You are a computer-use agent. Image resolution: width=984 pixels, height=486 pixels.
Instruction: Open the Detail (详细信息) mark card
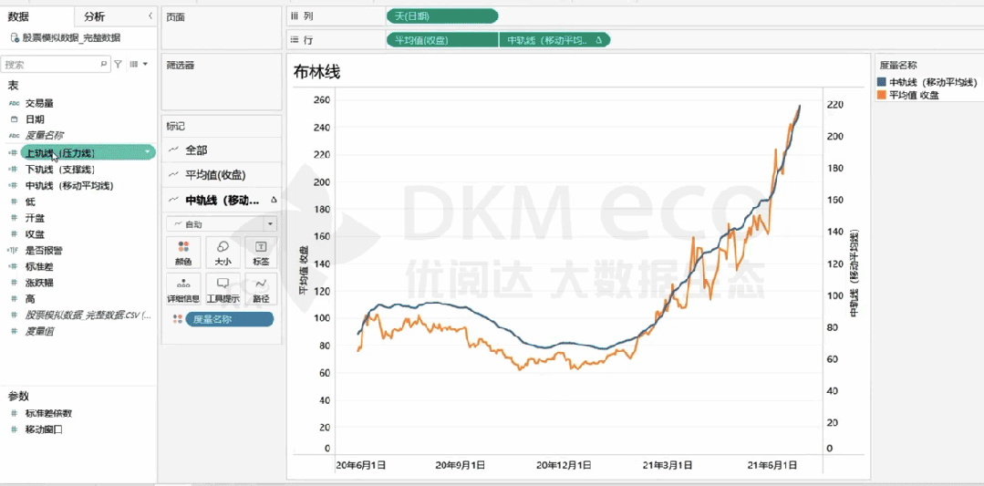[183, 288]
